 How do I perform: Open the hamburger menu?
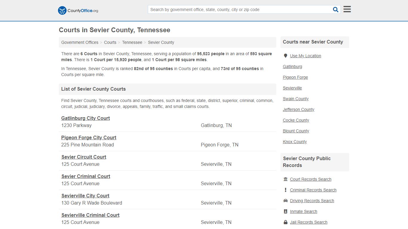(x=347, y=9)
